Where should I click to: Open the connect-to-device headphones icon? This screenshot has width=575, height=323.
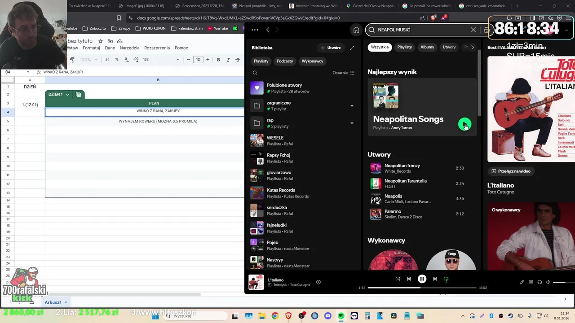pyautogui.click(x=540, y=282)
